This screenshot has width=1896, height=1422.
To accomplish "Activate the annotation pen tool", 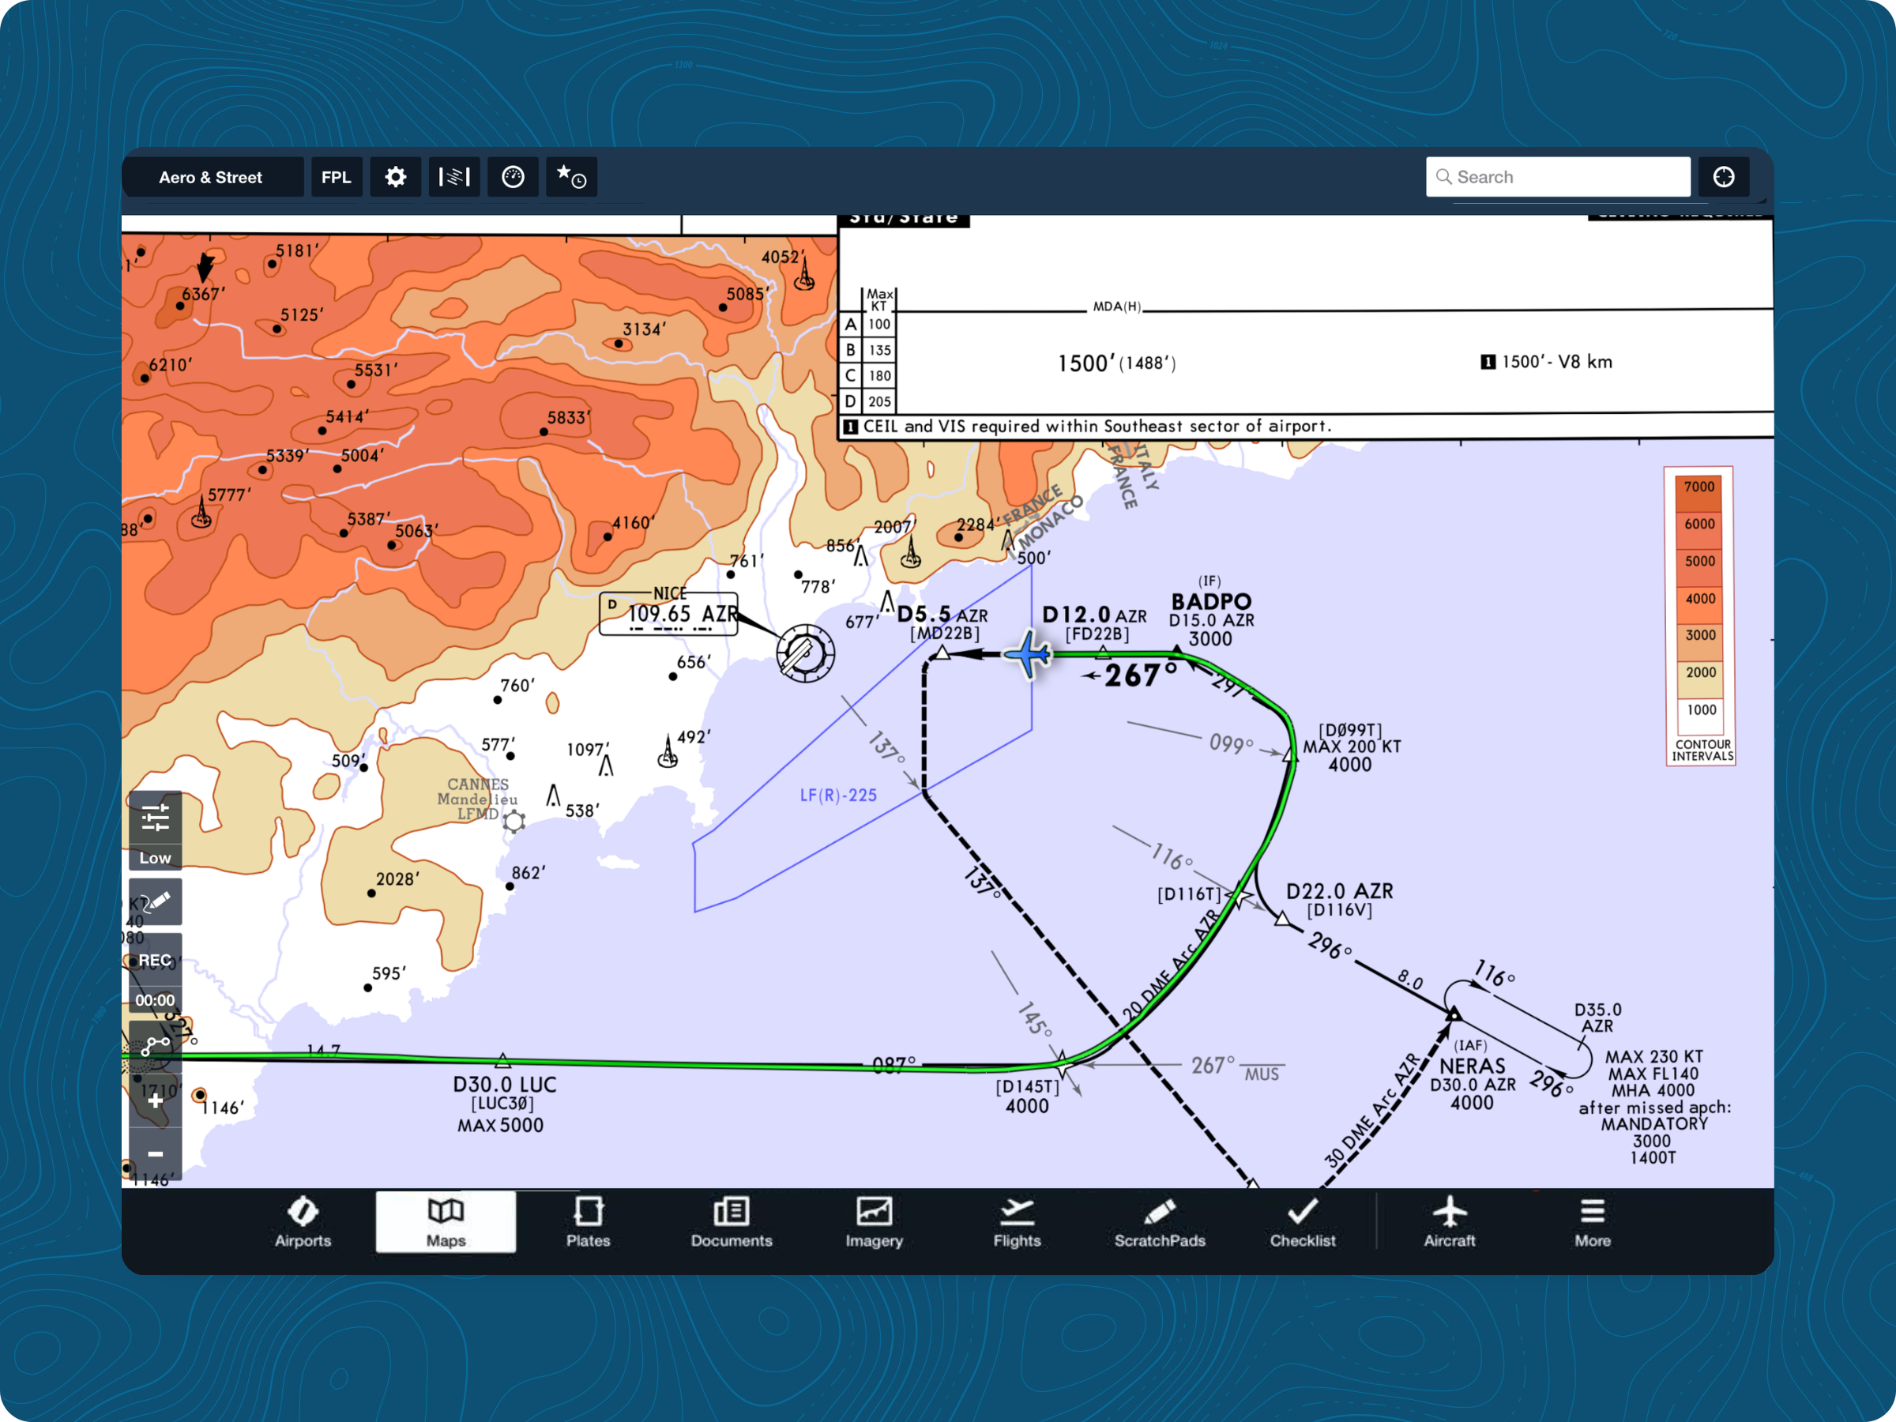I will tap(155, 901).
